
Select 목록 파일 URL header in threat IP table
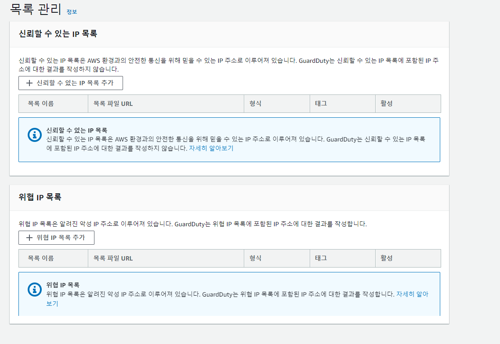(x=166, y=258)
